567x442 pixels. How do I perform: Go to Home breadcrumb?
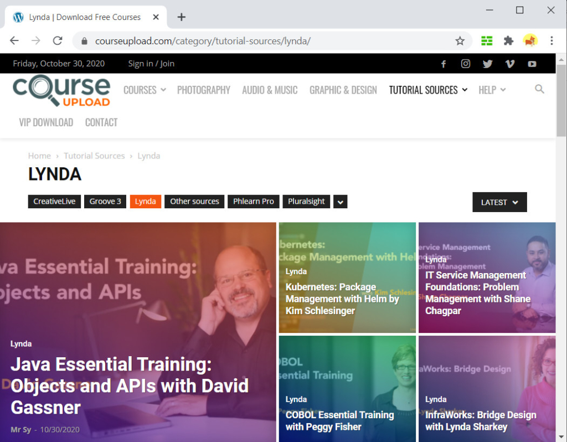tap(39, 156)
